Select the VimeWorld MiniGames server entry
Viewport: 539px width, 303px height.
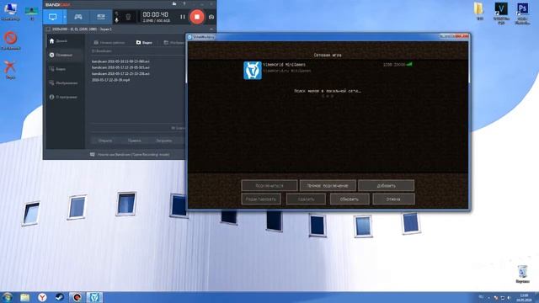point(328,71)
